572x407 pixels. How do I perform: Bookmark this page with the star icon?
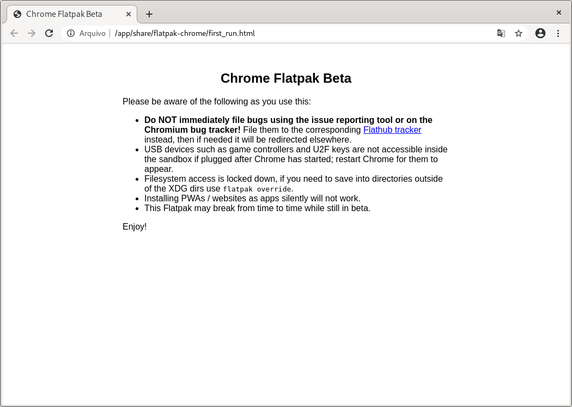(x=519, y=33)
